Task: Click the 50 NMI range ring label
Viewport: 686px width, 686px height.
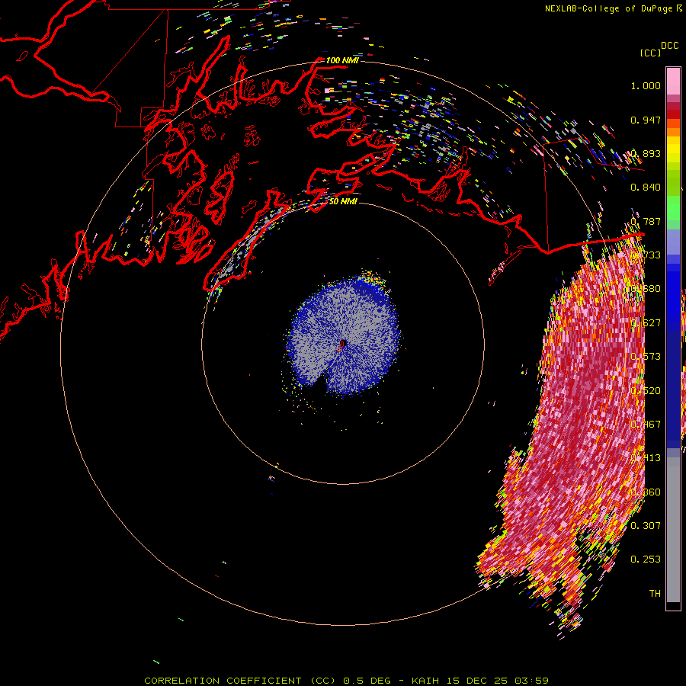Action: point(343,201)
